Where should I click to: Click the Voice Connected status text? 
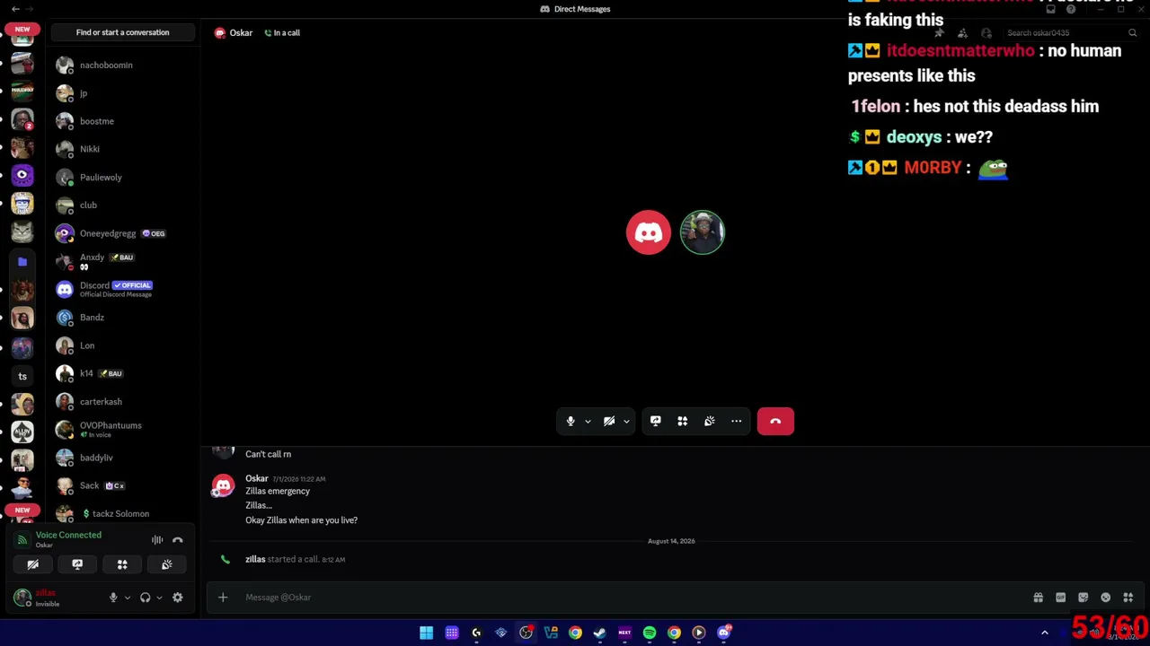tap(68, 535)
